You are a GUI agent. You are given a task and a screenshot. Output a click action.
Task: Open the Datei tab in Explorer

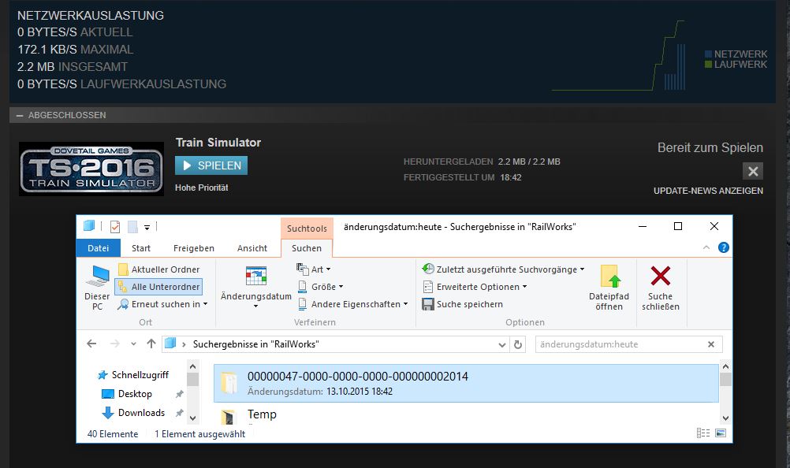tap(99, 248)
